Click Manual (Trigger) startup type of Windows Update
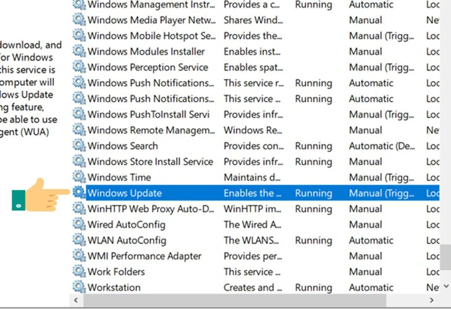451x309 pixels. 382,193
